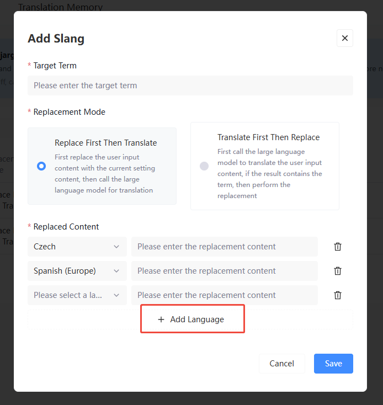Click the Replace First Then Translate card title
Viewport: 383px width, 405px height.
pyautogui.click(x=105, y=143)
